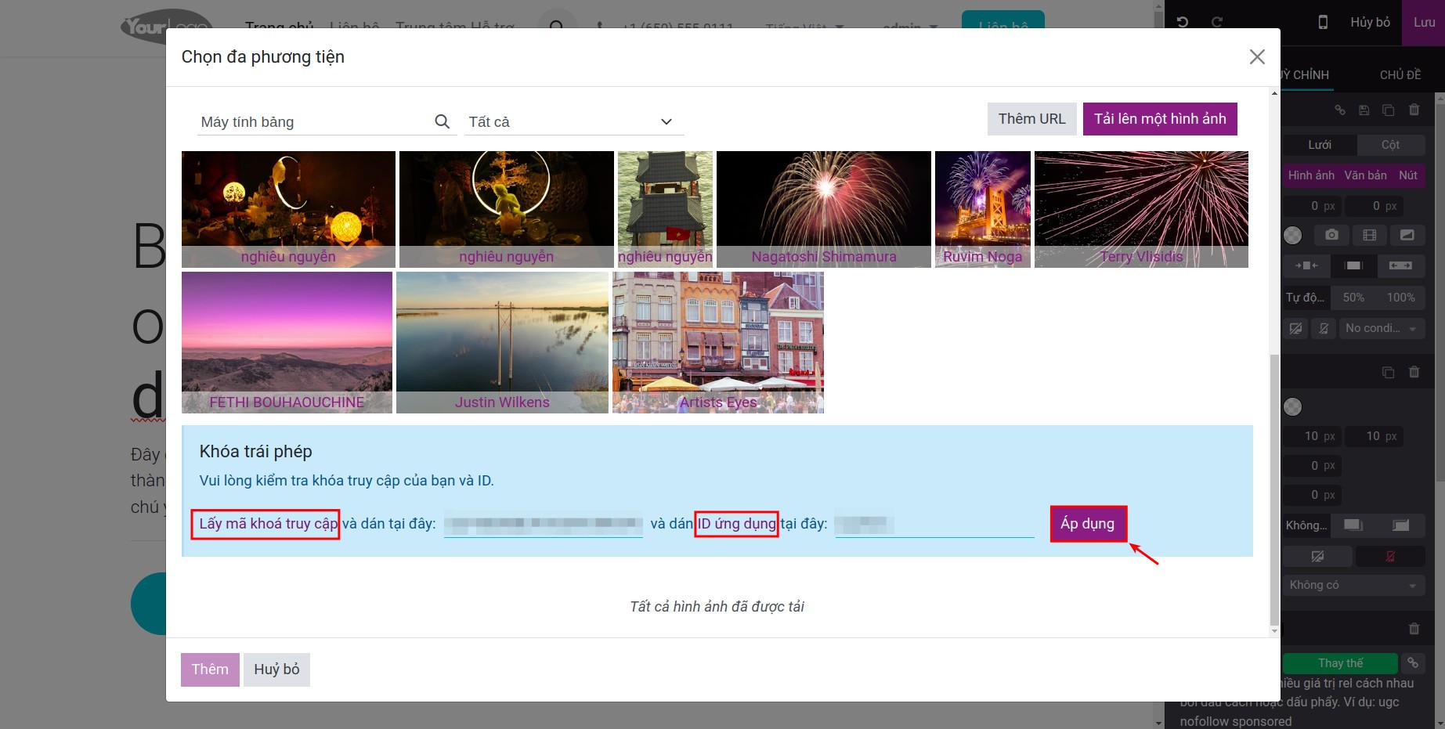Click the save preset icon

tap(1364, 110)
